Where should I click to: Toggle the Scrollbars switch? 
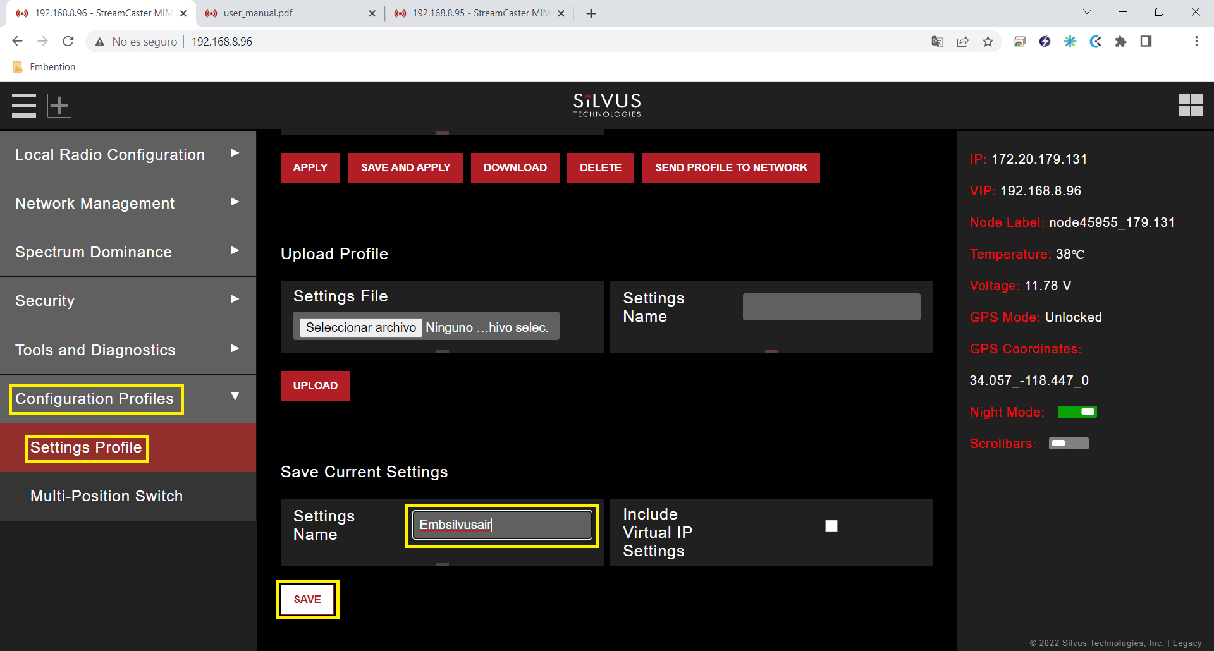point(1069,444)
